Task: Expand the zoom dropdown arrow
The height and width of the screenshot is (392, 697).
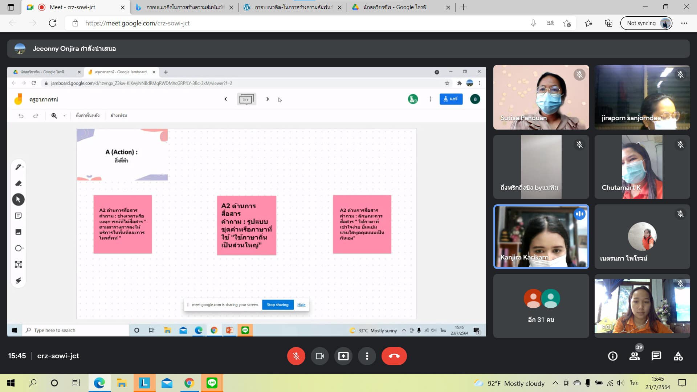Action: (x=64, y=116)
